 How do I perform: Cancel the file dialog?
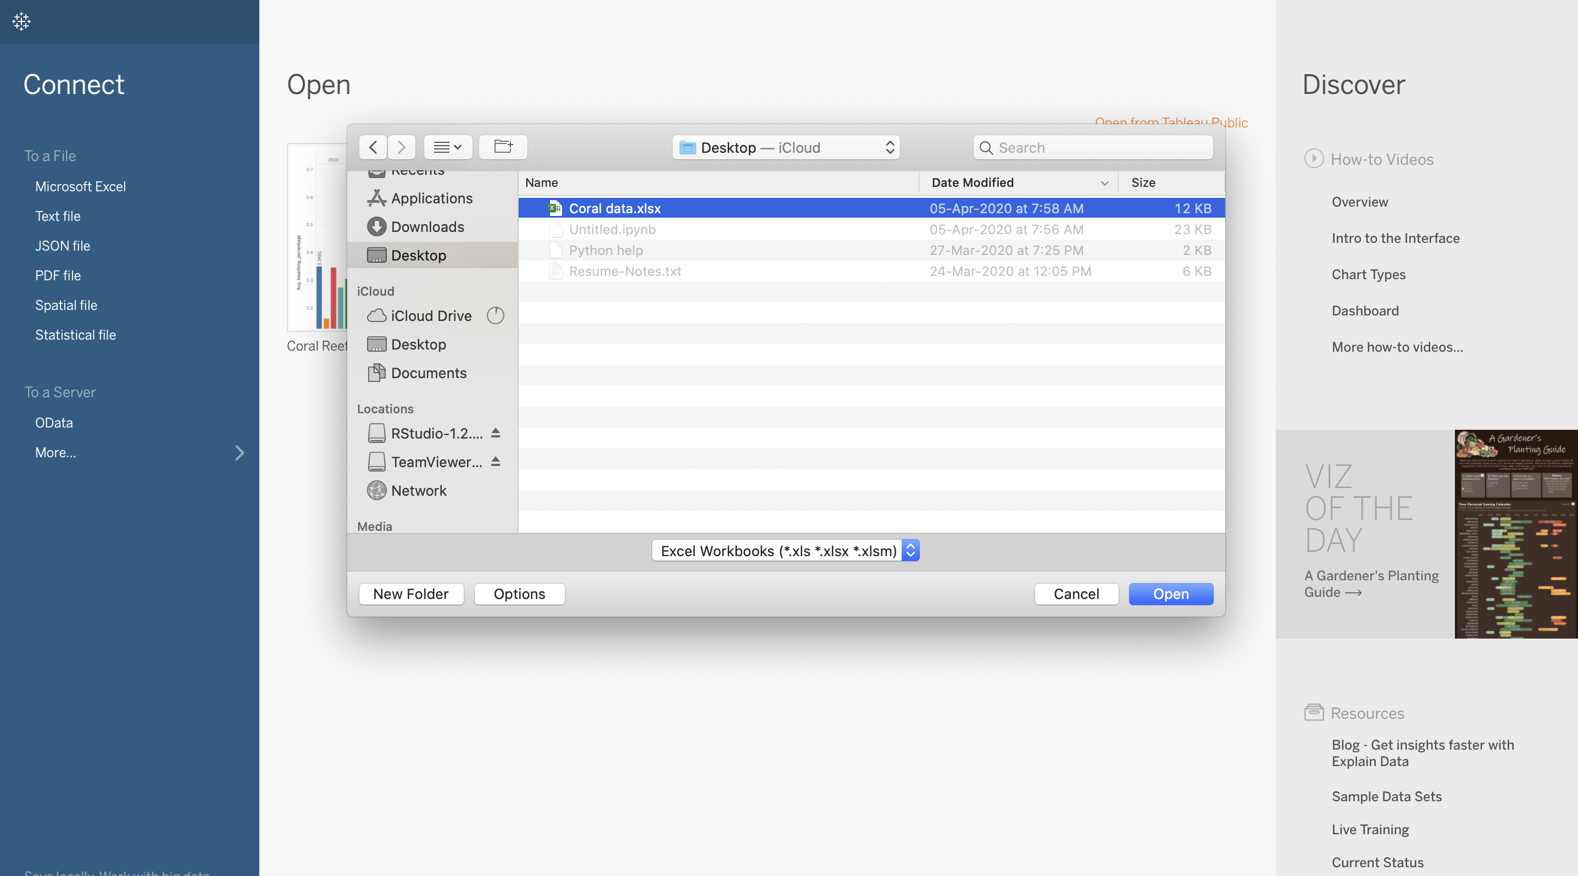pyautogui.click(x=1076, y=594)
